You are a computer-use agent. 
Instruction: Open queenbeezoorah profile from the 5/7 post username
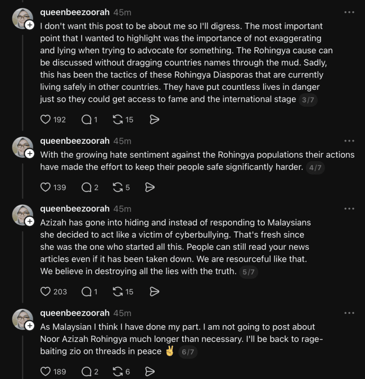tap(75, 209)
